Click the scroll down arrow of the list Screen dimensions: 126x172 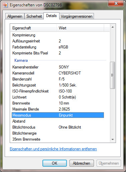click(x=113, y=139)
